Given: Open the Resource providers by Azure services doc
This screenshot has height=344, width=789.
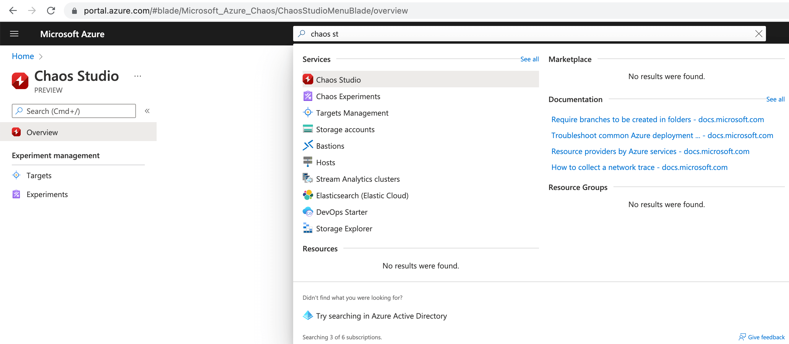Looking at the screenshot, I should (x=650, y=151).
